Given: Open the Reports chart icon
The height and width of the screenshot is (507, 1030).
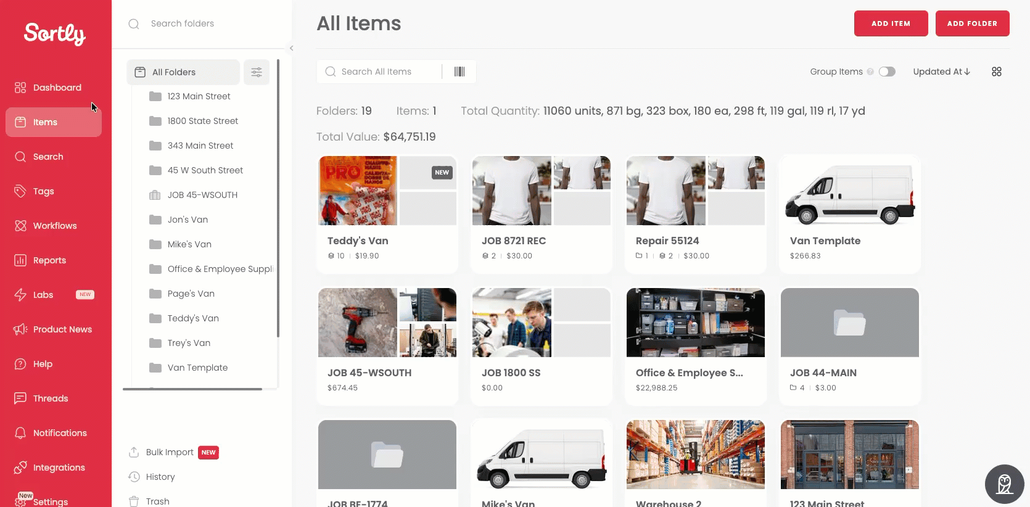Looking at the screenshot, I should point(20,260).
